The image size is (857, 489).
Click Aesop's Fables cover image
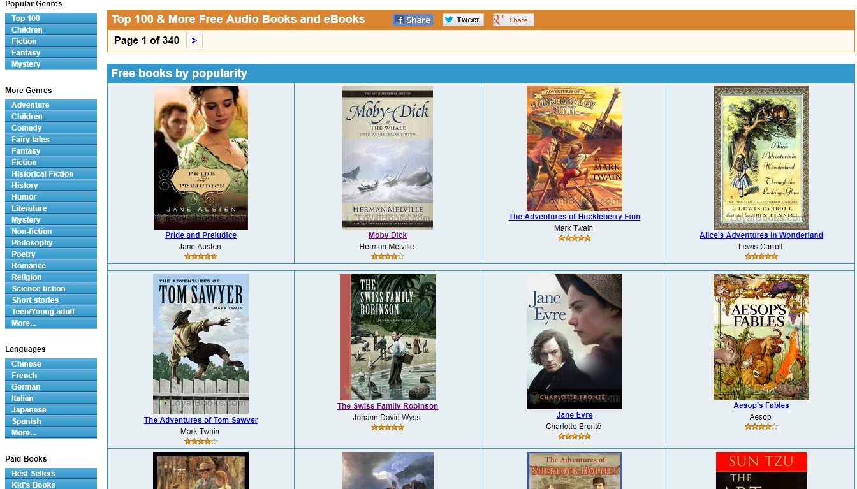pyautogui.click(x=761, y=337)
